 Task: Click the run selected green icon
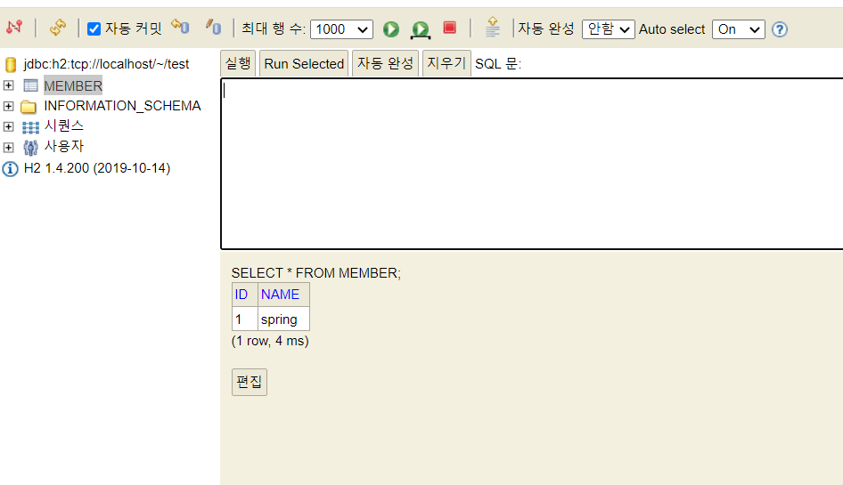[x=421, y=29]
